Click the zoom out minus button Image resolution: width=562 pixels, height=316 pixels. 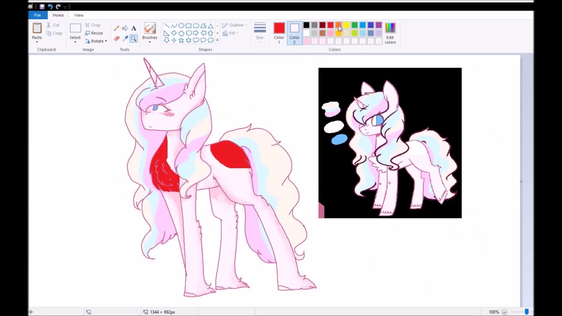(x=504, y=312)
